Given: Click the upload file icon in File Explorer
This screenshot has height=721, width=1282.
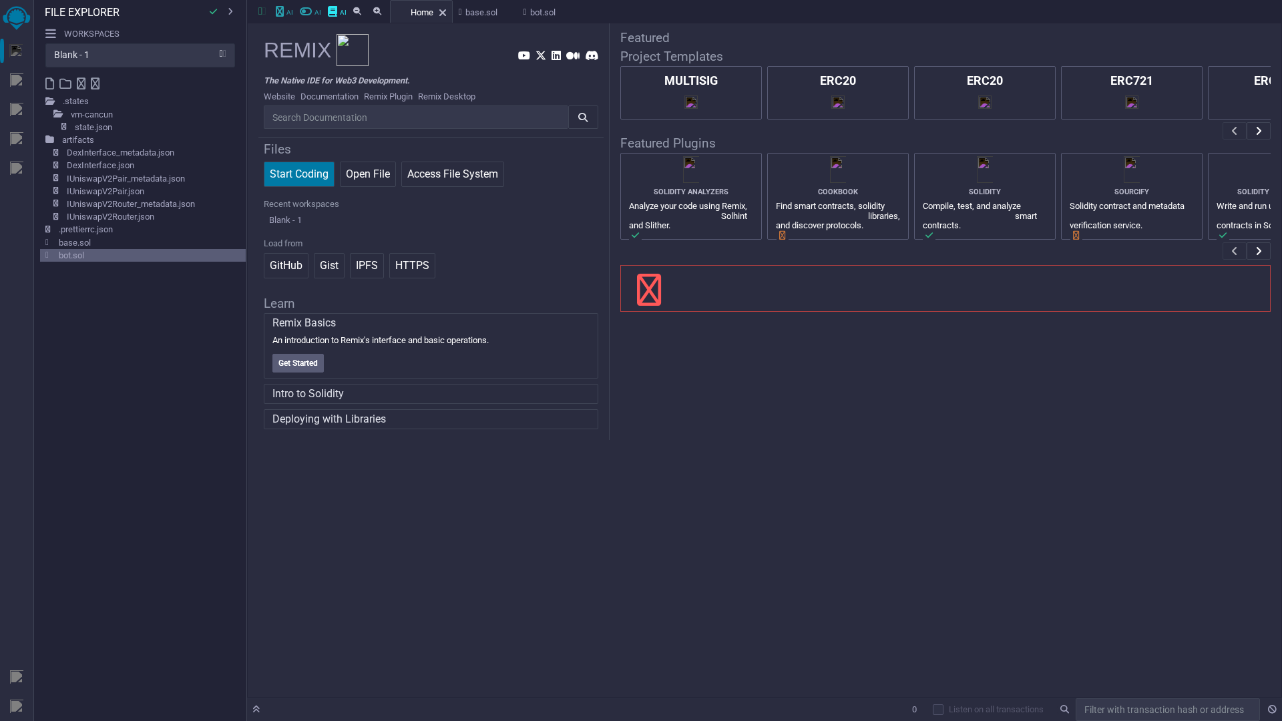Looking at the screenshot, I should coord(82,83).
